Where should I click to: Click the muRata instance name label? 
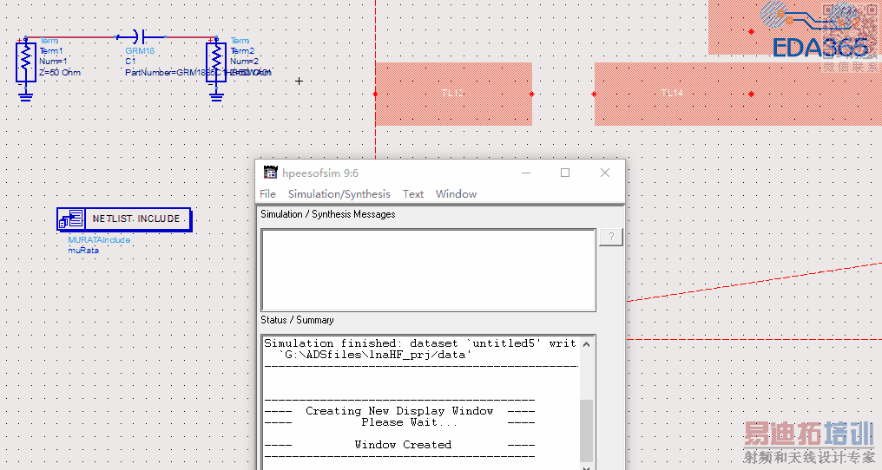coord(83,251)
